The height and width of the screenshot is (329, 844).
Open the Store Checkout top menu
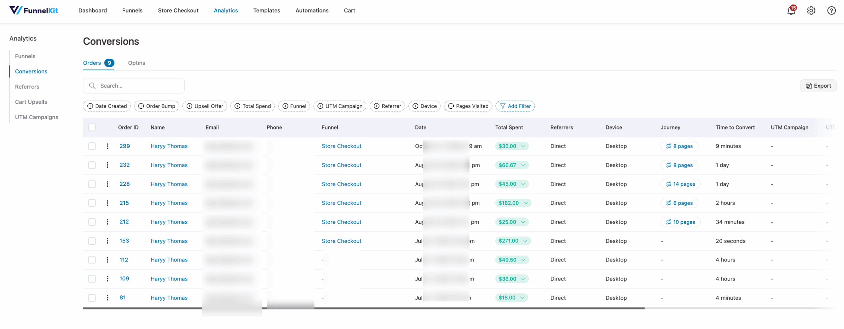(178, 11)
